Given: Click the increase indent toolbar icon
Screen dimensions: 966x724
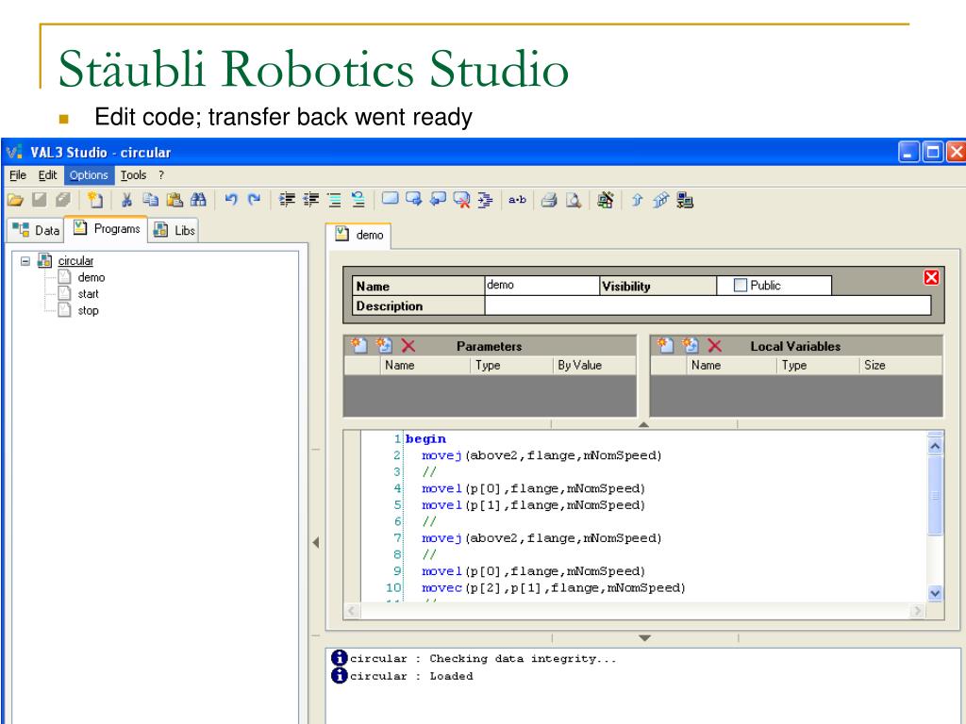Looking at the screenshot, I should point(287,200).
